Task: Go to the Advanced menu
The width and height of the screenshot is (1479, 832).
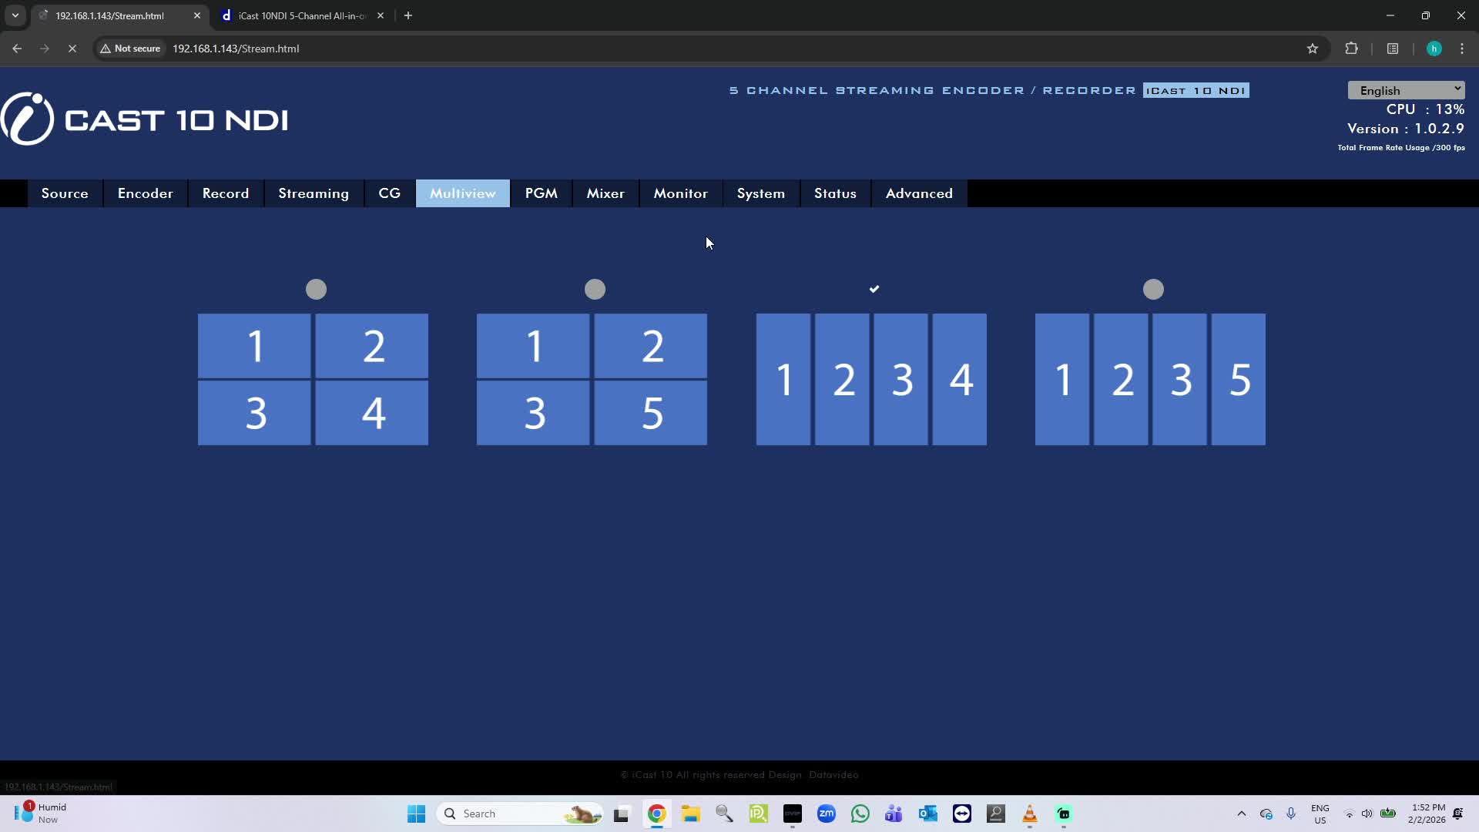Action: (918, 193)
